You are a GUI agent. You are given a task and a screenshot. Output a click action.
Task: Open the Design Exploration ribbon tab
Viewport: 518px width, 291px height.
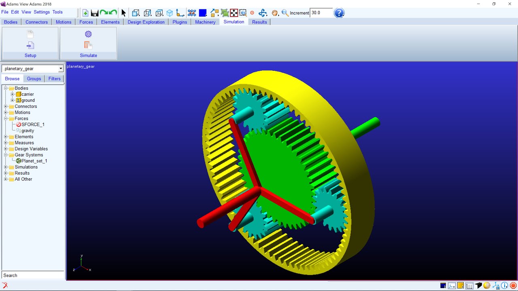pos(146,22)
